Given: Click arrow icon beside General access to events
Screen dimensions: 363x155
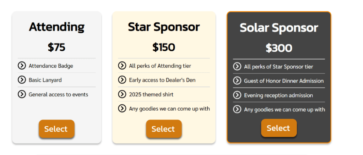Looking at the screenshot, I should (x=22, y=94).
